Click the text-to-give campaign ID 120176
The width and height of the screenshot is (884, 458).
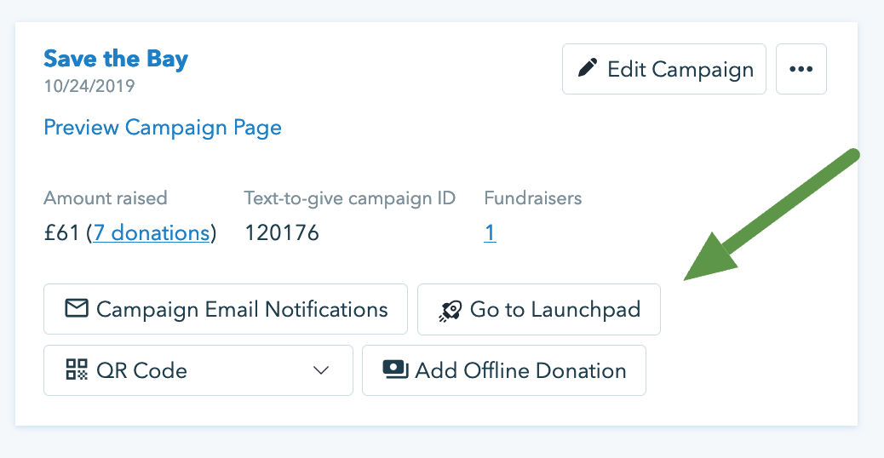pos(282,233)
